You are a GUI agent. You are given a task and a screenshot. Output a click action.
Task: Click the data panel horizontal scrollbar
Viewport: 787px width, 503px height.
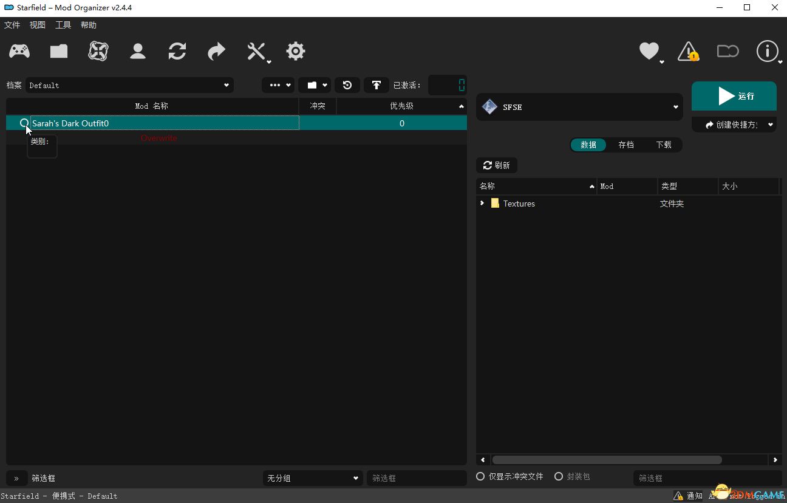click(606, 460)
